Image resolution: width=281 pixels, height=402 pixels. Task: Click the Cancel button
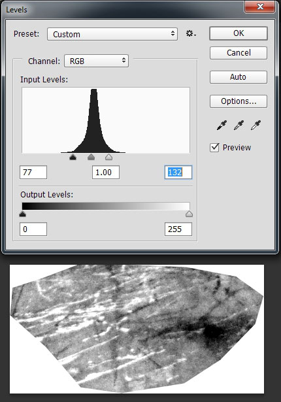[239, 53]
